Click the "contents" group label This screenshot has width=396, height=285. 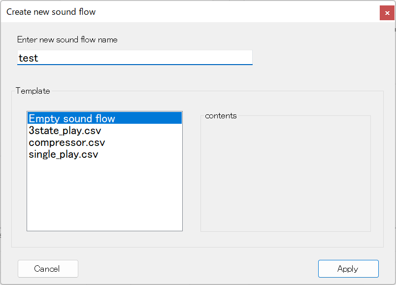click(221, 116)
